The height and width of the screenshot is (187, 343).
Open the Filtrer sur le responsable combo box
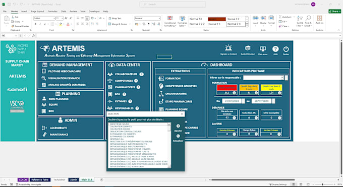[x=263, y=78]
